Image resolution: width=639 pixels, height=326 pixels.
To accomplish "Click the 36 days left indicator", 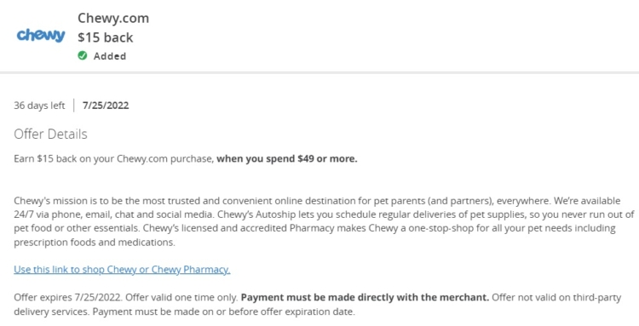I will point(39,106).
